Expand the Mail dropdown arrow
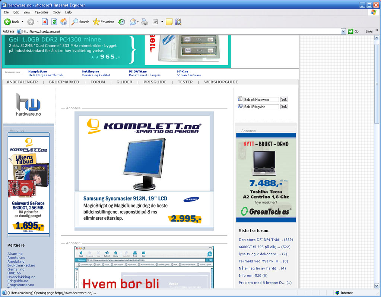 click(138, 22)
